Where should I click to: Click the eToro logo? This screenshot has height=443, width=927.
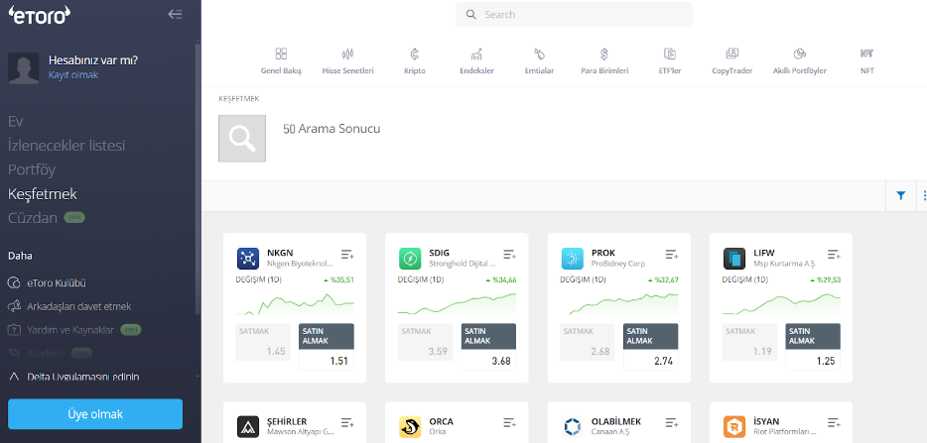pyautogui.click(x=39, y=14)
